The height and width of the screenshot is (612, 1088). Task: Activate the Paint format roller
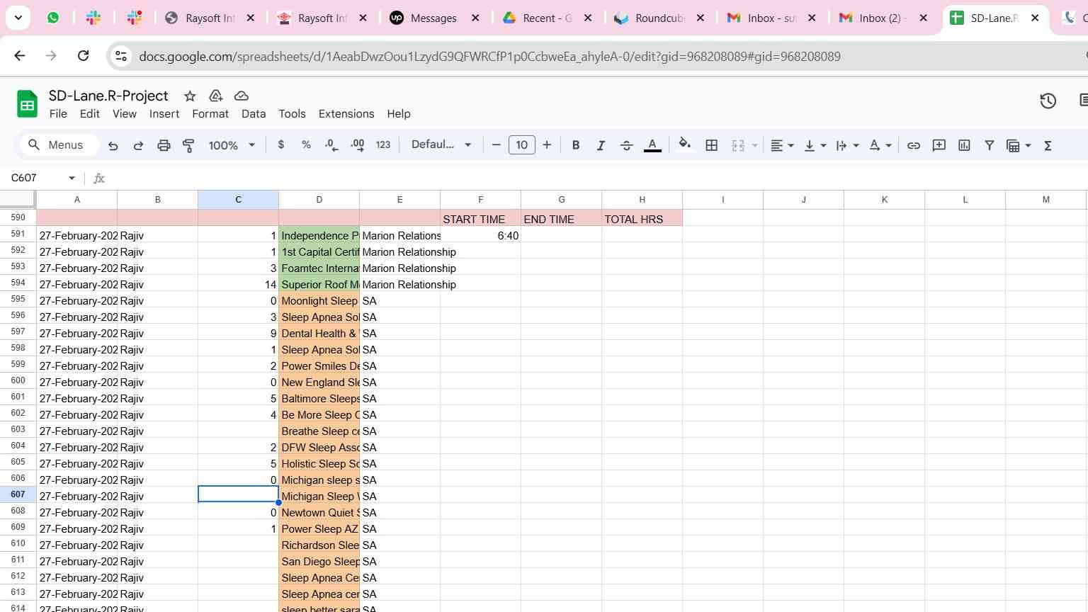tap(188, 145)
